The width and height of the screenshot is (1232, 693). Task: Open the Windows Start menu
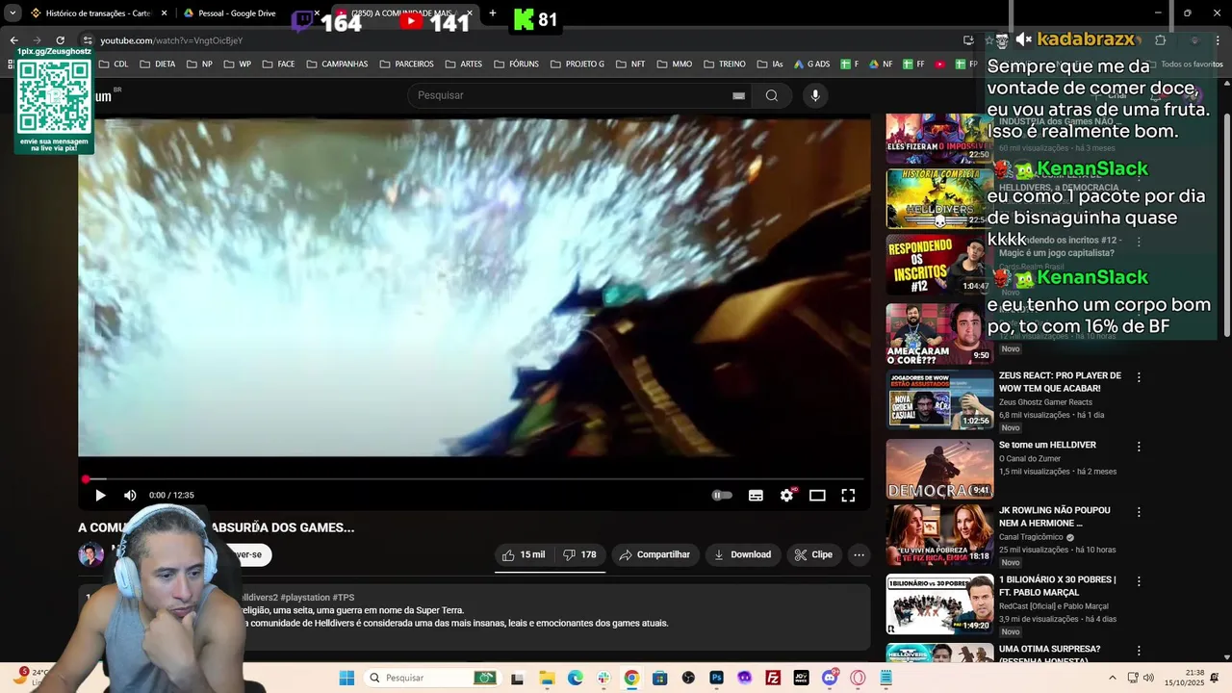(x=346, y=679)
